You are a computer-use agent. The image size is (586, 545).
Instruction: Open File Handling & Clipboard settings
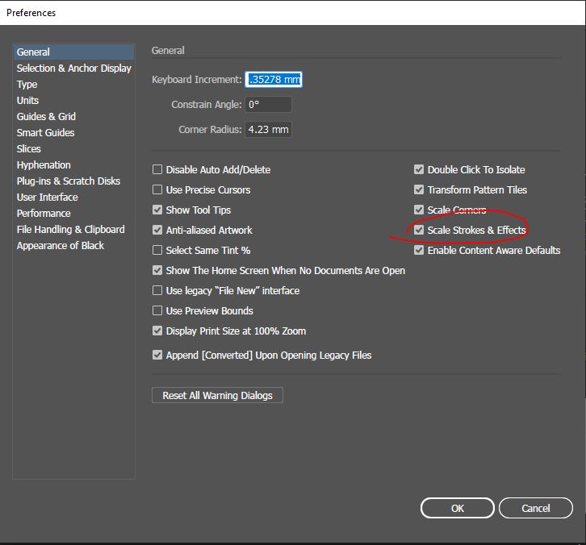tap(70, 230)
